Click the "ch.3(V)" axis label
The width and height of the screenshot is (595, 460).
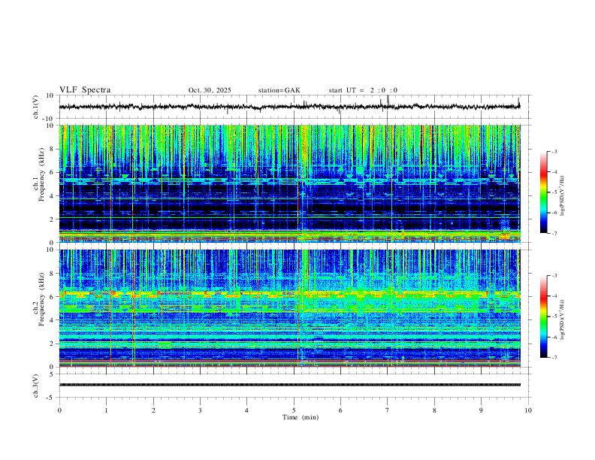click(x=36, y=386)
